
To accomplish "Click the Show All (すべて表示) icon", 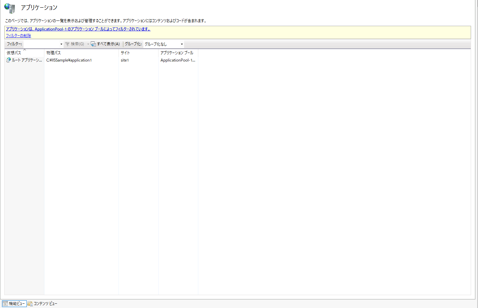I will coord(93,44).
